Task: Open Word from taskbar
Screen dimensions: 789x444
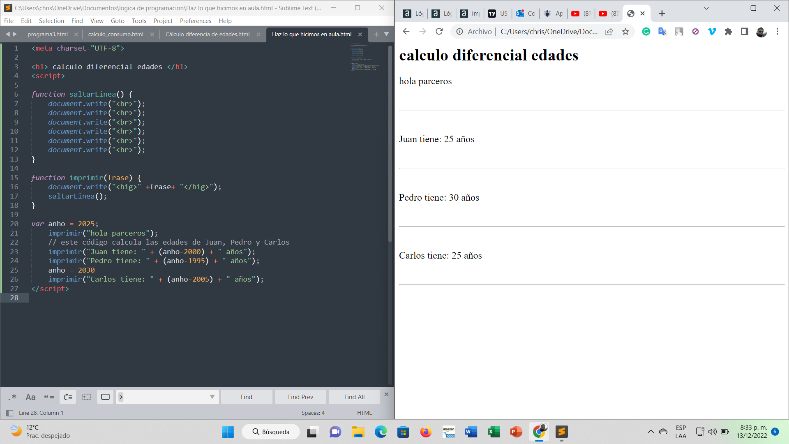Action: coord(471,432)
